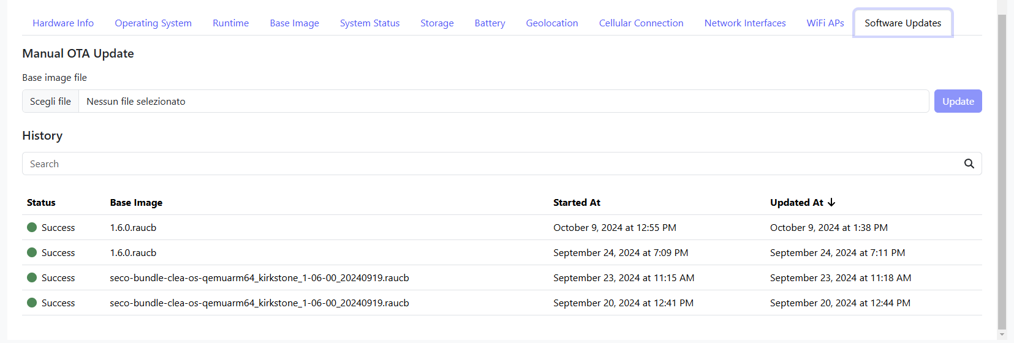Sort history by Started At column

point(577,202)
